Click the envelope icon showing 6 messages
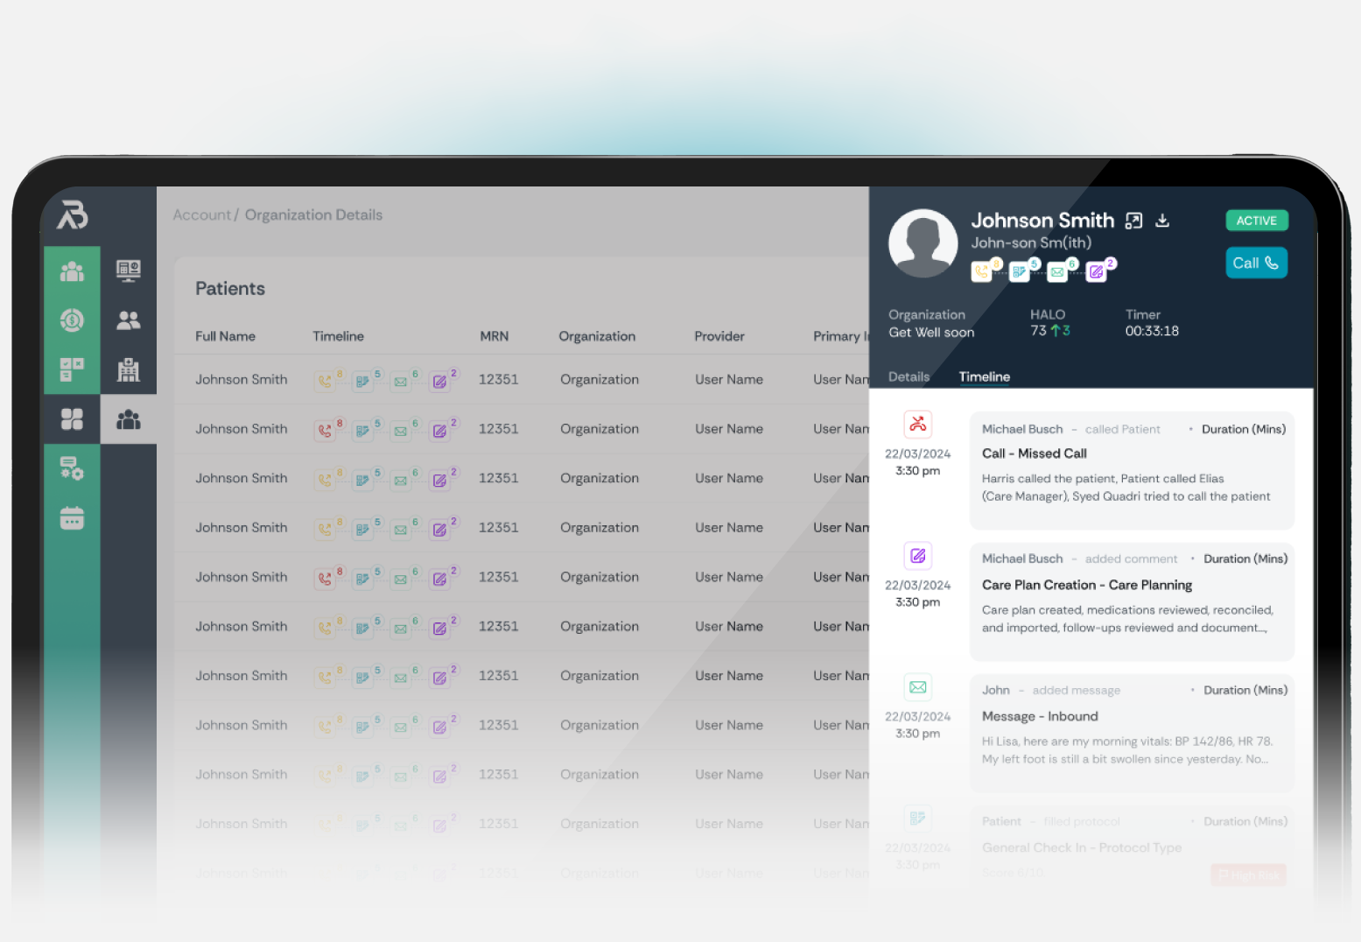Screen dimensions: 1361x942 tap(1058, 271)
